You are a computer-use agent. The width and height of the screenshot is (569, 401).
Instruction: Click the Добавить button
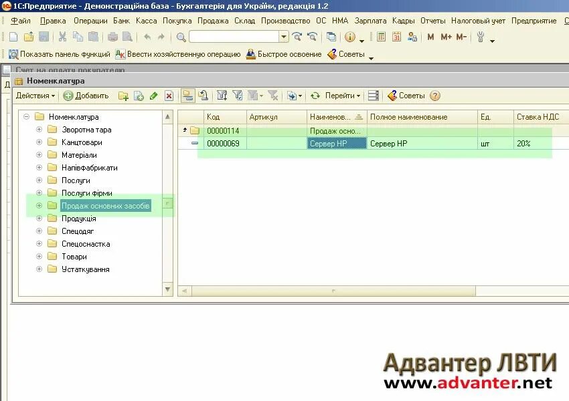tap(86, 96)
